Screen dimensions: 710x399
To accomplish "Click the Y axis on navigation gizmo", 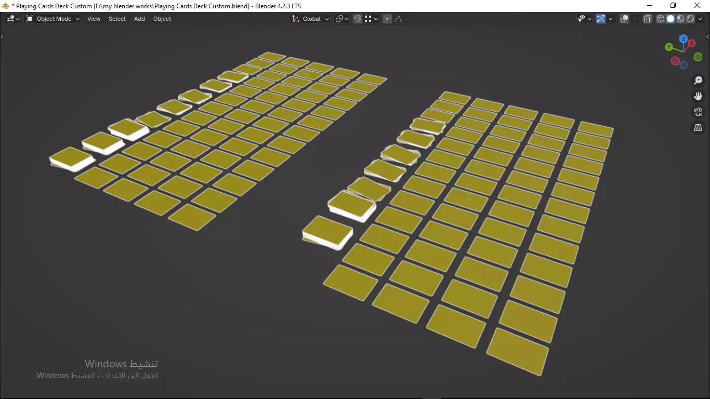I will click(x=669, y=47).
